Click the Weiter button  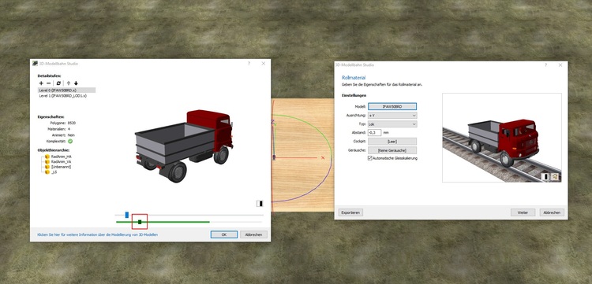click(523, 212)
